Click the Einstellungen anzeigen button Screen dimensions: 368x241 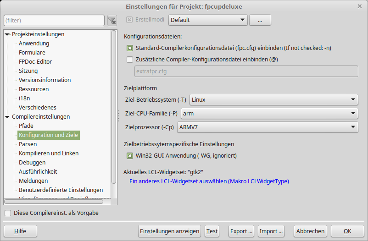[x=169, y=231]
